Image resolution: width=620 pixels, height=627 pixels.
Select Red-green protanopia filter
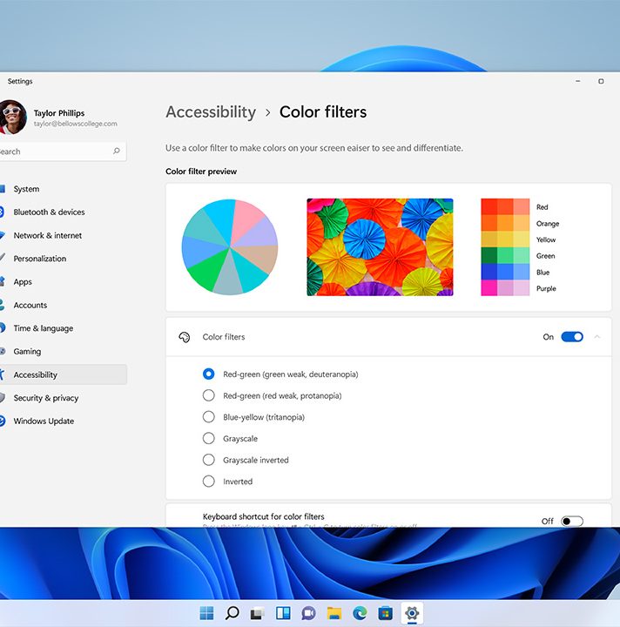209,395
